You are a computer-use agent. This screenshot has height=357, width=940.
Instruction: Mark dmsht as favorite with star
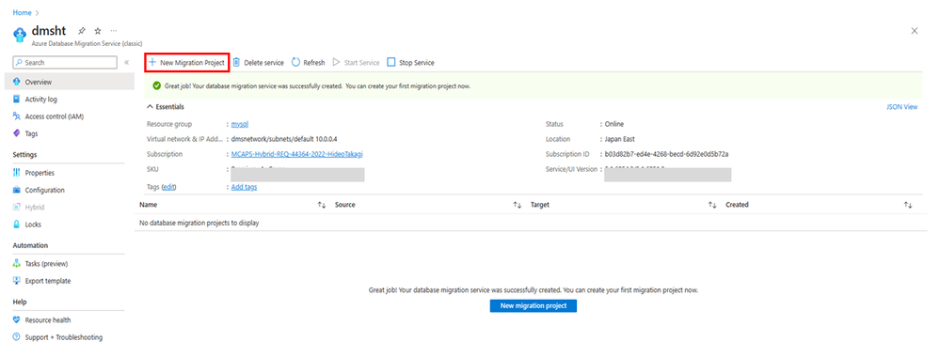point(98,31)
